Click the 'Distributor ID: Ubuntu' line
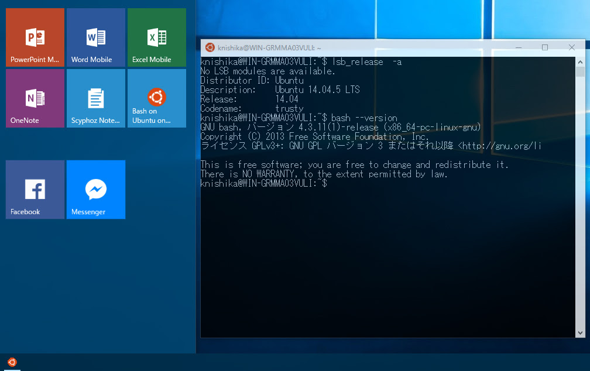The image size is (590, 371). [252, 81]
